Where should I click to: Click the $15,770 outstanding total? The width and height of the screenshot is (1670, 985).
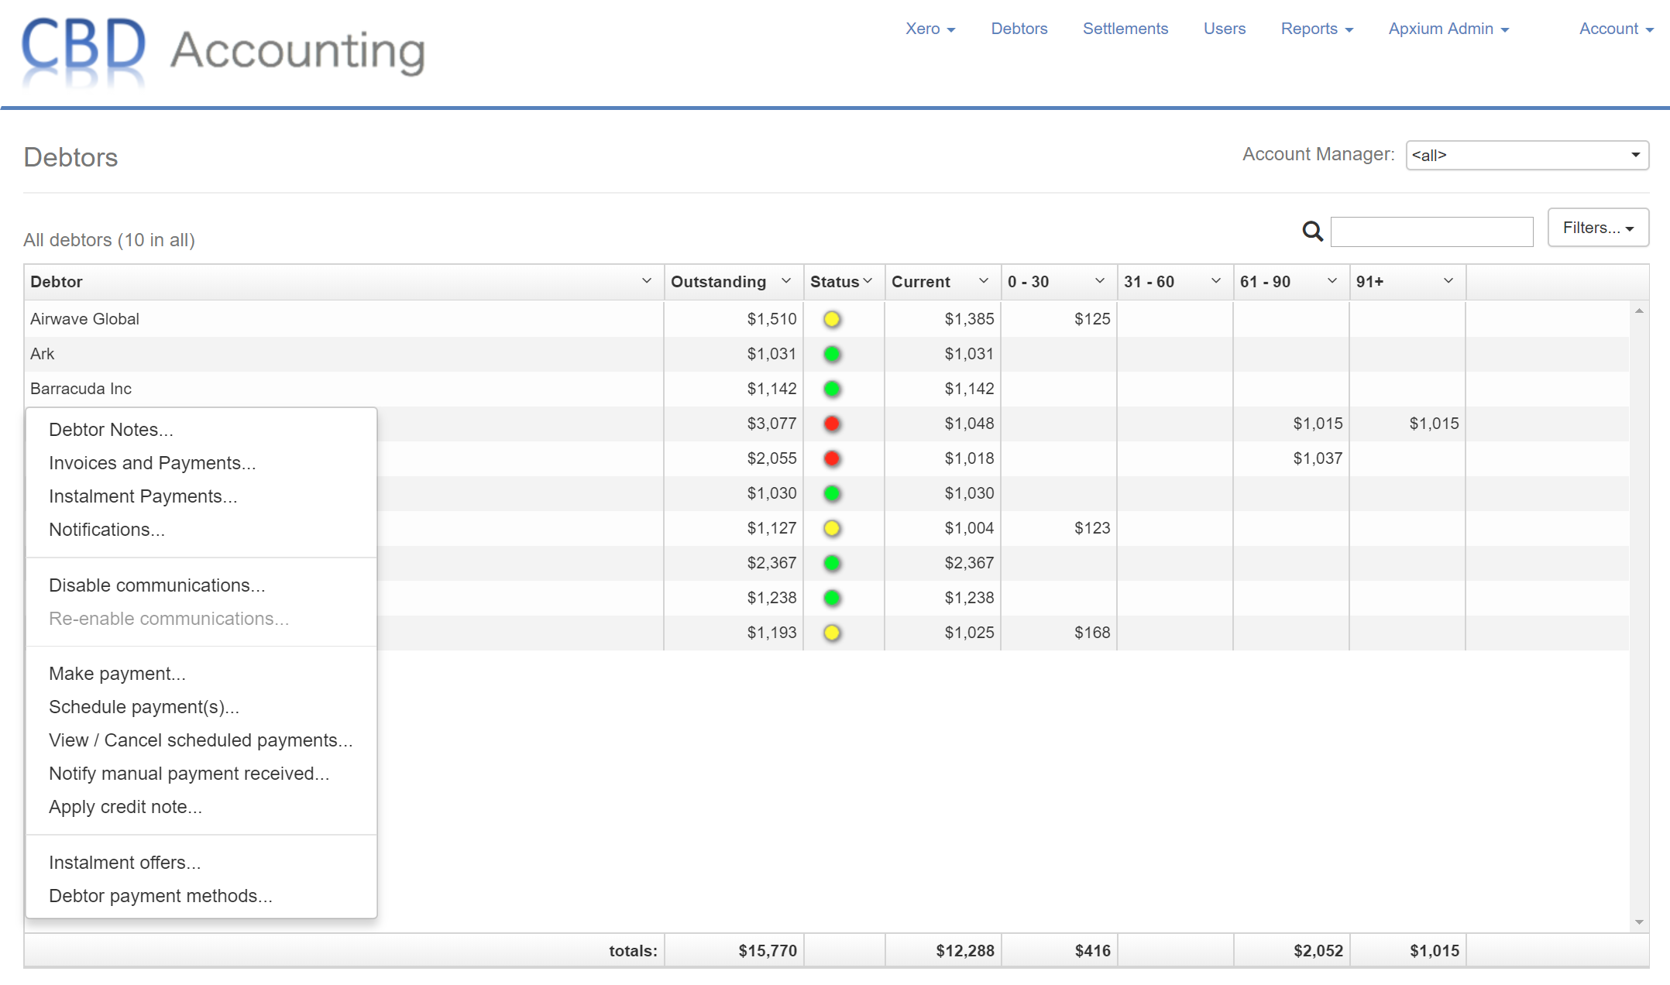(x=768, y=951)
